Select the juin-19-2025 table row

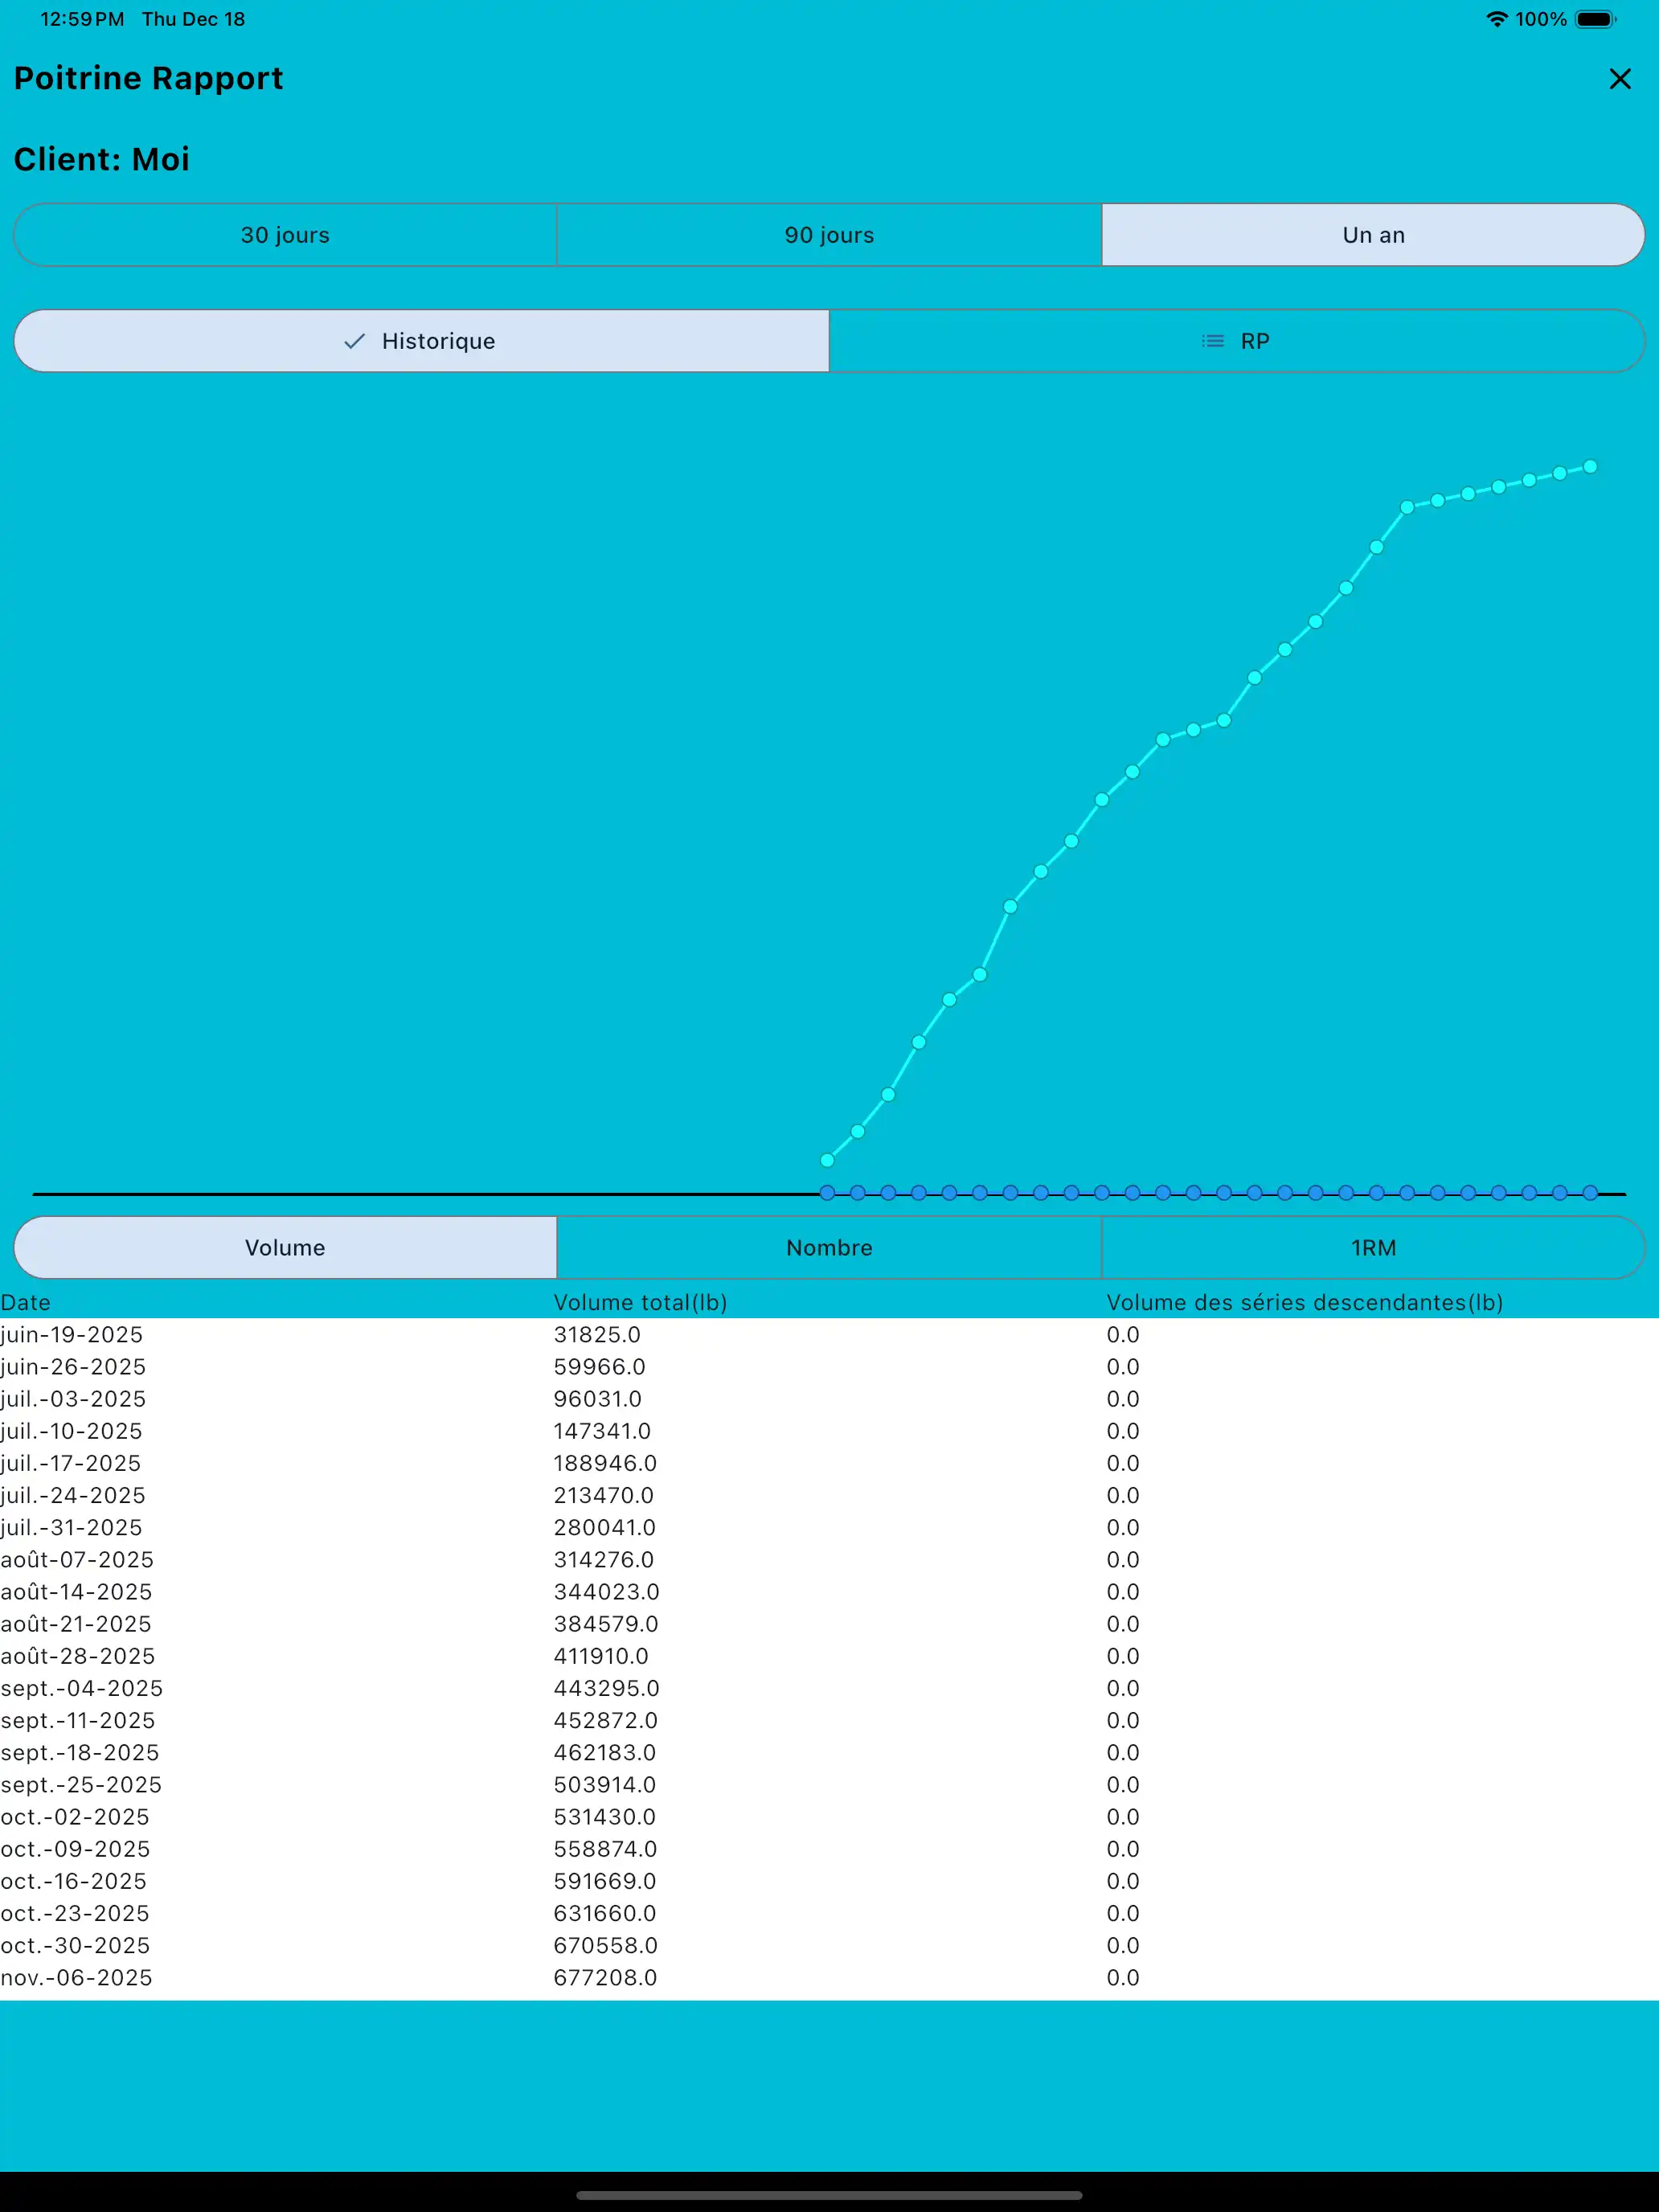[300, 1334]
